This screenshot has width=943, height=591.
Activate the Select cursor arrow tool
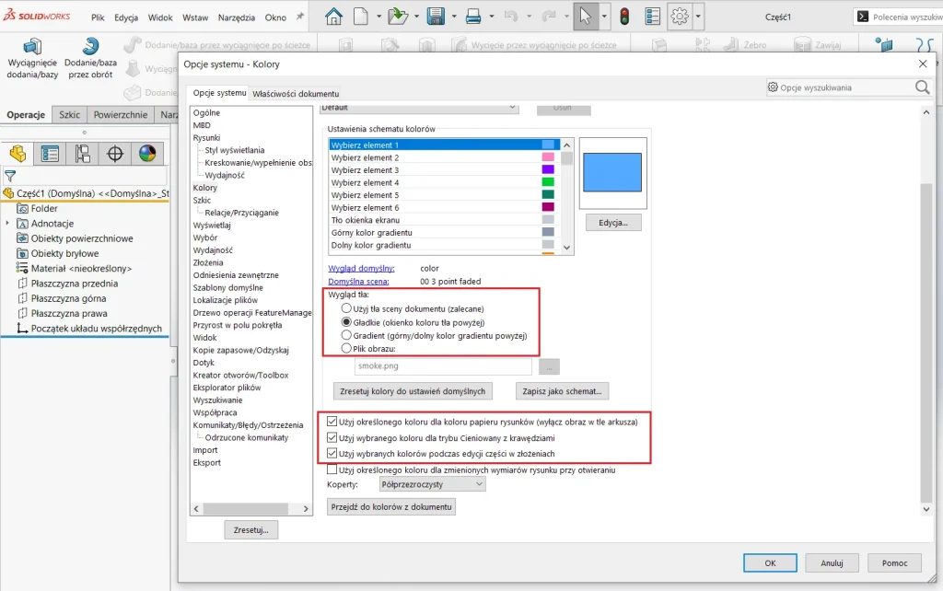click(585, 17)
